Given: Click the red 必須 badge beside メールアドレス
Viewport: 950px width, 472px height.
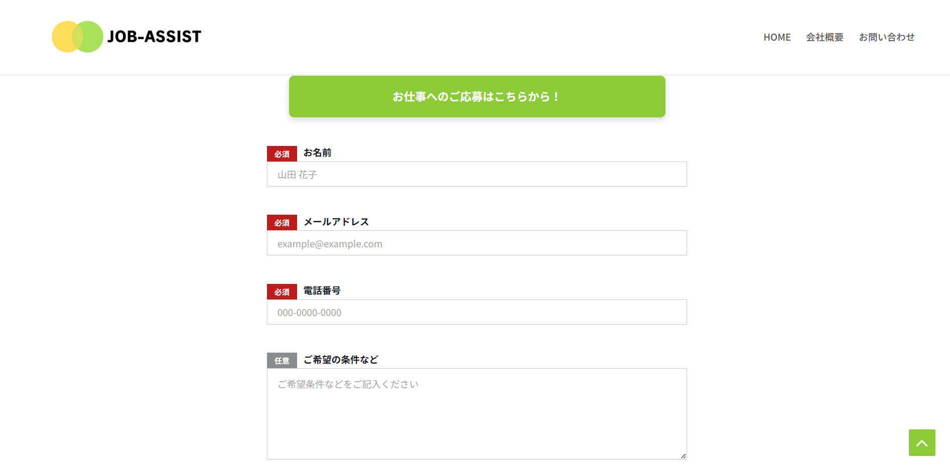Looking at the screenshot, I should coord(282,223).
